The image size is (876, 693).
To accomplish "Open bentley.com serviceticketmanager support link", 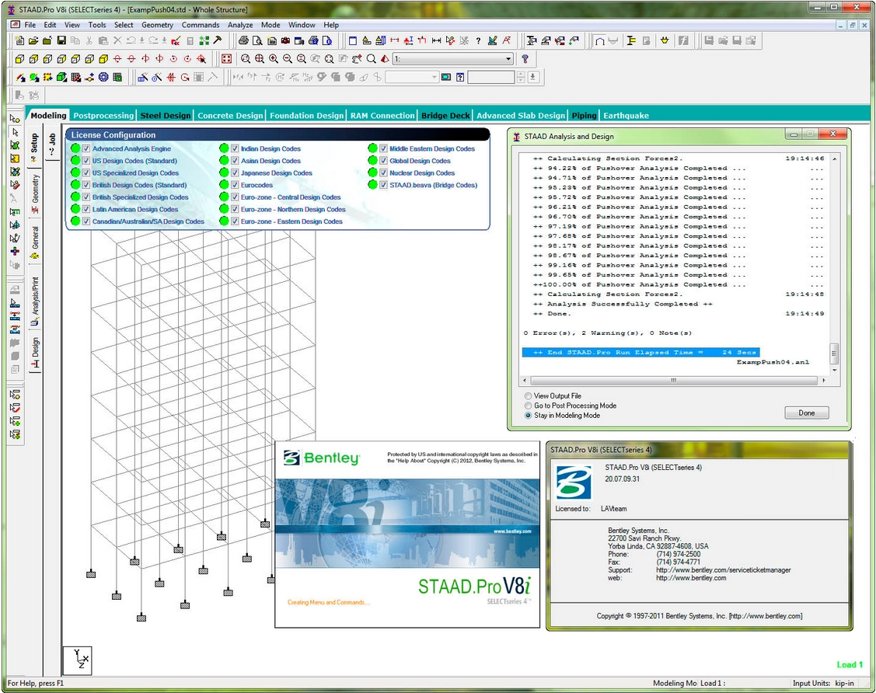I will (x=724, y=570).
